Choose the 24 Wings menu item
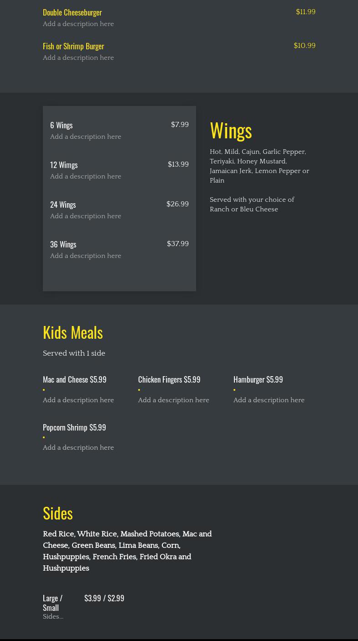The width and height of the screenshot is (358, 641). tap(63, 205)
